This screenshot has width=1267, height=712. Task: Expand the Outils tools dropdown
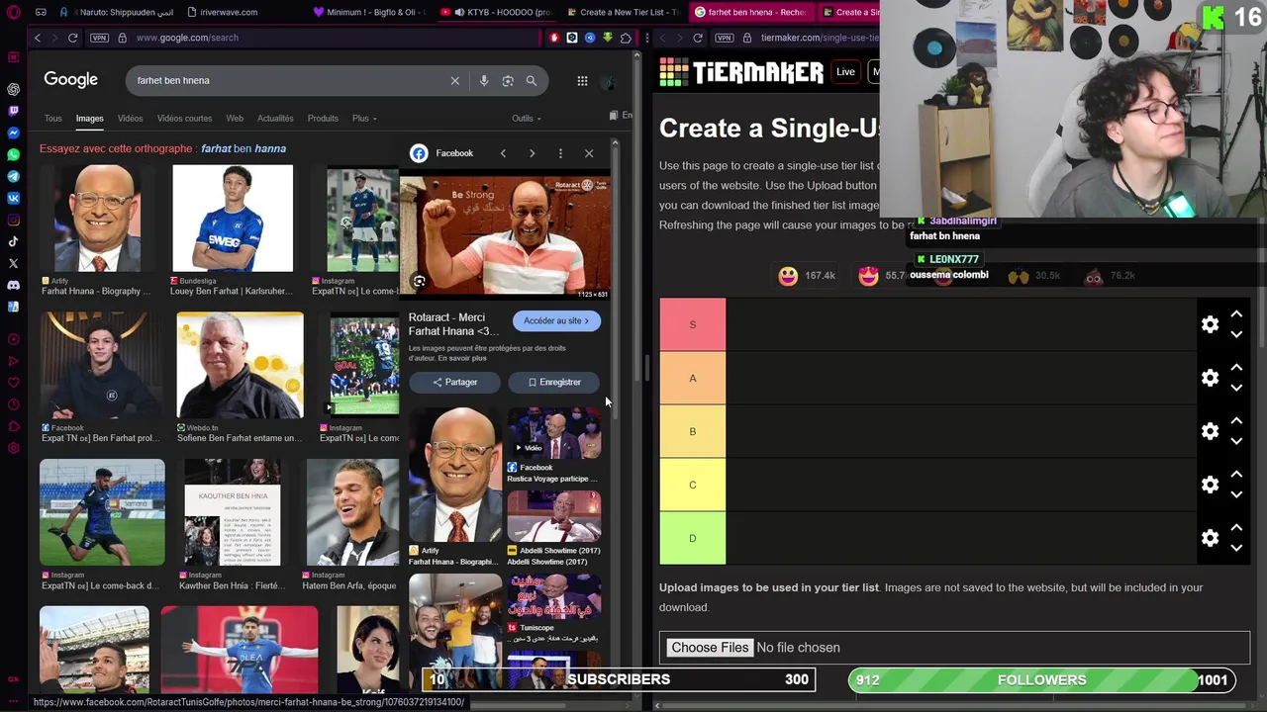(x=527, y=119)
